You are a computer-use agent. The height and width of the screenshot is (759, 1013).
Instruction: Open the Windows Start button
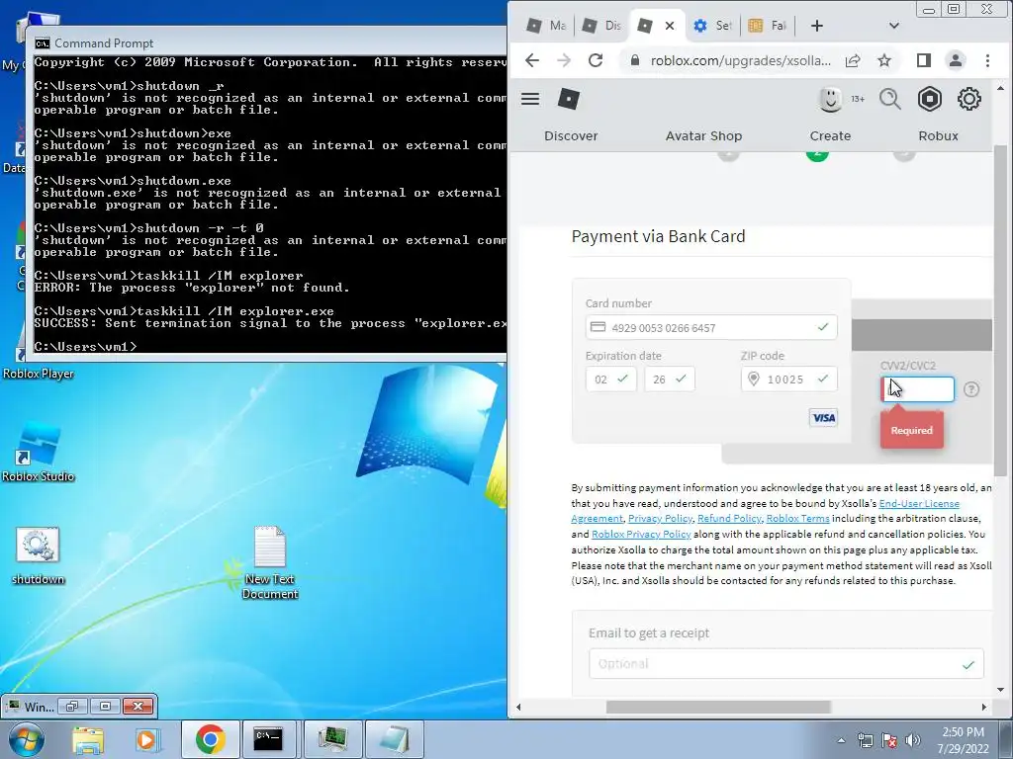(25, 739)
